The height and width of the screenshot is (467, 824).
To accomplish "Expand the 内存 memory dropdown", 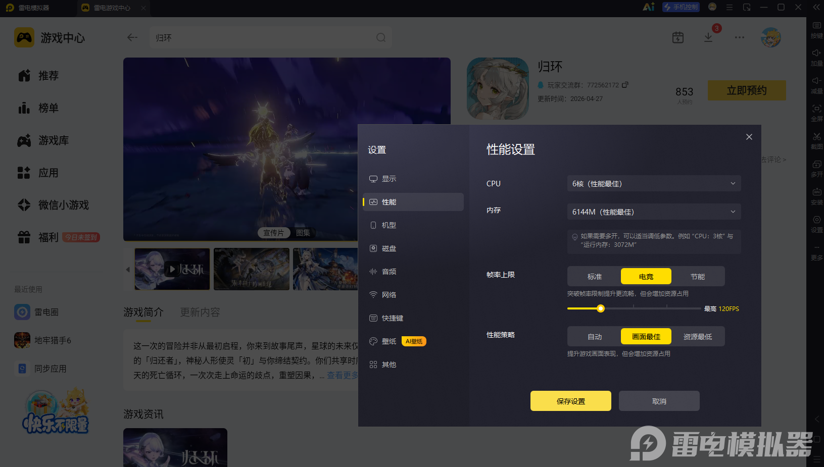I will tap(654, 212).
